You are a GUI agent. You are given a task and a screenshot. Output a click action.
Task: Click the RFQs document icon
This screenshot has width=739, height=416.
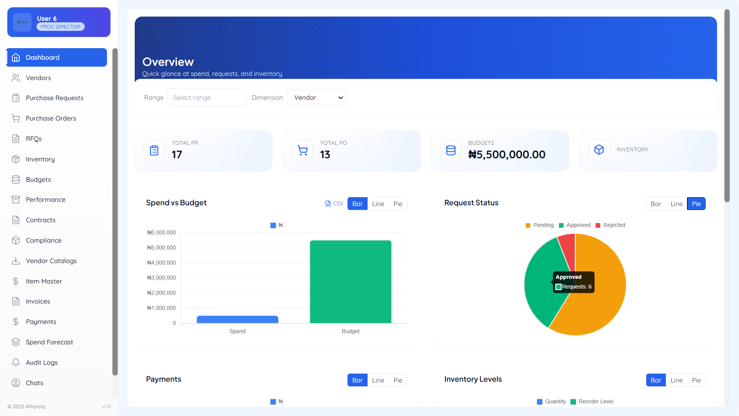16,139
